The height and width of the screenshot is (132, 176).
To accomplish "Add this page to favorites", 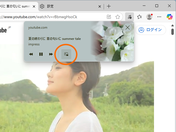I will click(117, 17).
